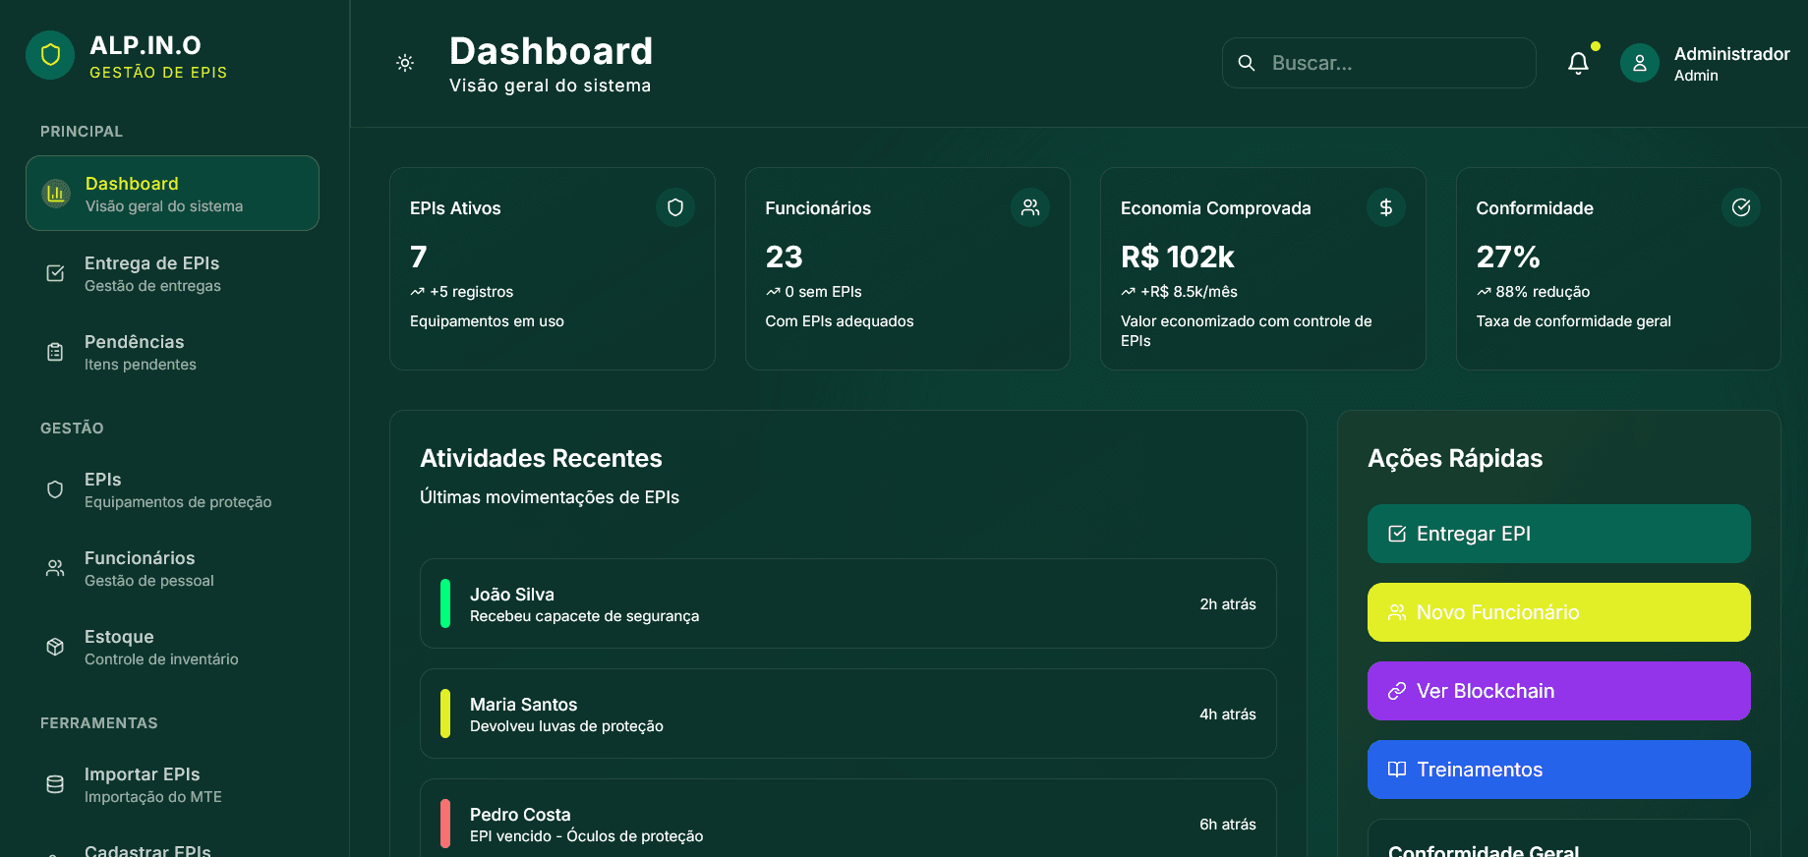The width and height of the screenshot is (1808, 857).
Task: Click the yellow notification dot on the bell
Action: pyautogui.click(x=1596, y=46)
